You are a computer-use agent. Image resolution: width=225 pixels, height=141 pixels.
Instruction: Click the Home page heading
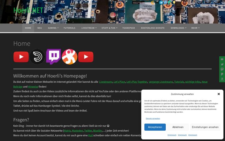(x=22, y=44)
